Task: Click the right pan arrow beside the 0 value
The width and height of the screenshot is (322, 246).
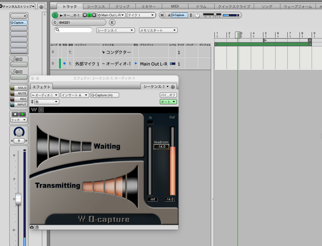Action: (26, 141)
